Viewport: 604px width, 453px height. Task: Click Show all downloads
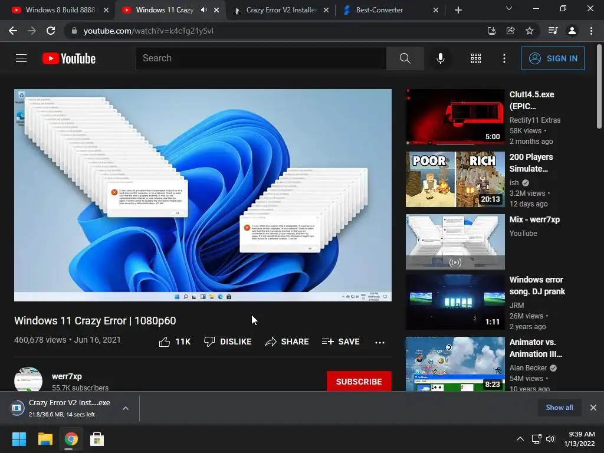pyautogui.click(x=559, y=408)
